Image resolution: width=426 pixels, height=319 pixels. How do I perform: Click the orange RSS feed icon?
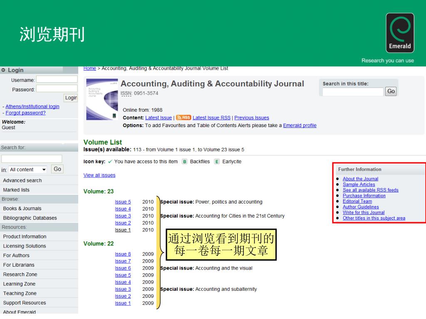[x=183, y=118]
